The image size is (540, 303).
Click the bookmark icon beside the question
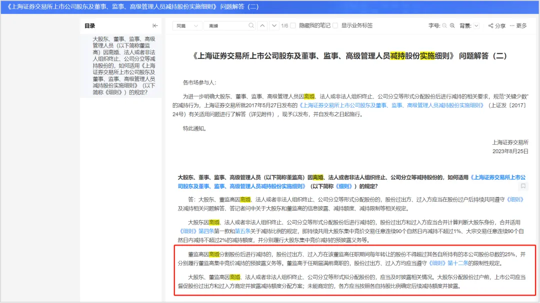523,186
